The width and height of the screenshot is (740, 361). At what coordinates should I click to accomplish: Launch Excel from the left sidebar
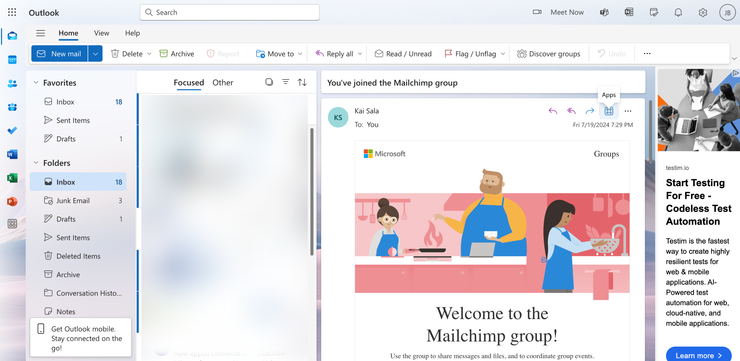(x=12, y=178)
